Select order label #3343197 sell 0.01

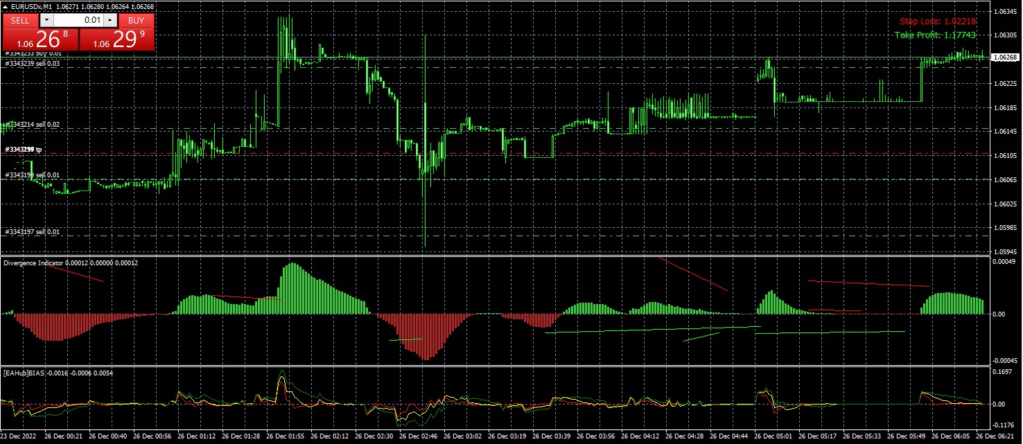33,232
